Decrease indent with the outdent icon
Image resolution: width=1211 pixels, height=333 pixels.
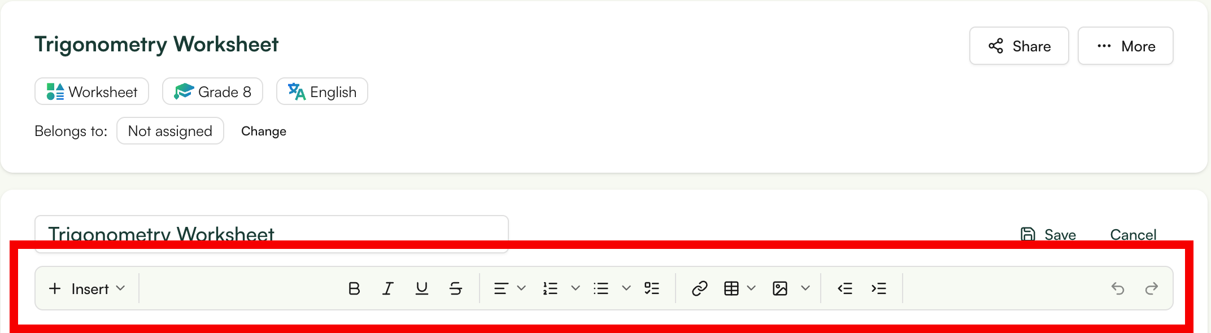pos(845,288)
